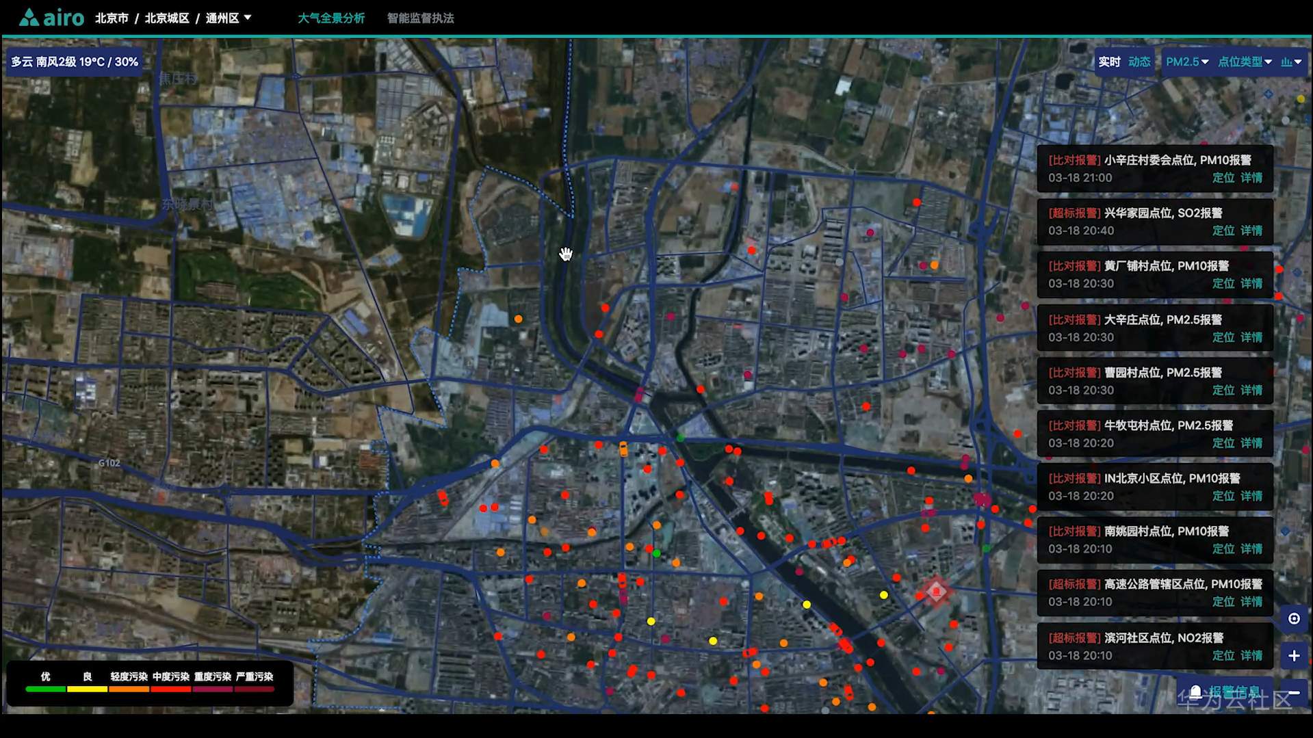Switch to 智能监督执法 tab

pos(421,18)
